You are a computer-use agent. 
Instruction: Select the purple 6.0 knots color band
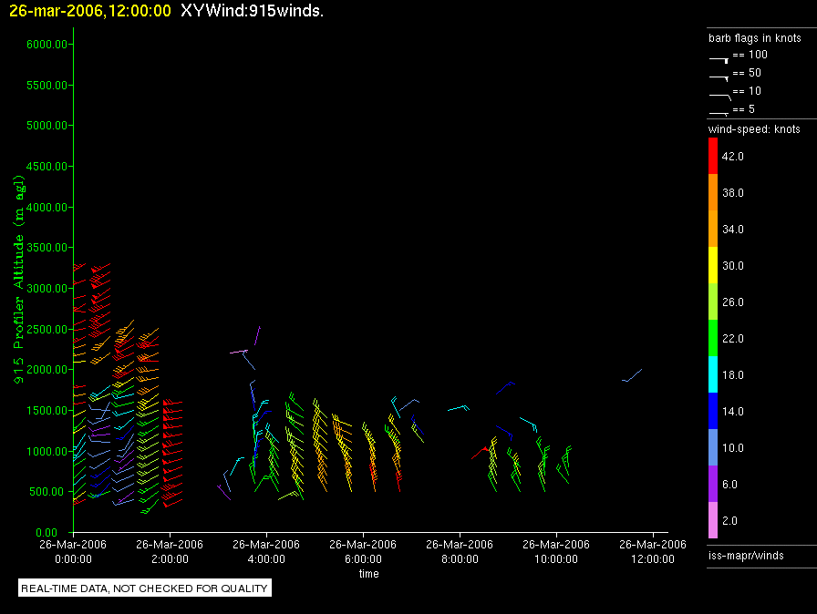713,484
